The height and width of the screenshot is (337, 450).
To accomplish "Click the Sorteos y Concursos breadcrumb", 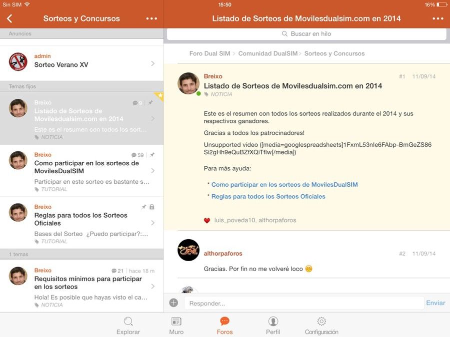I will [x=334, y=53].
